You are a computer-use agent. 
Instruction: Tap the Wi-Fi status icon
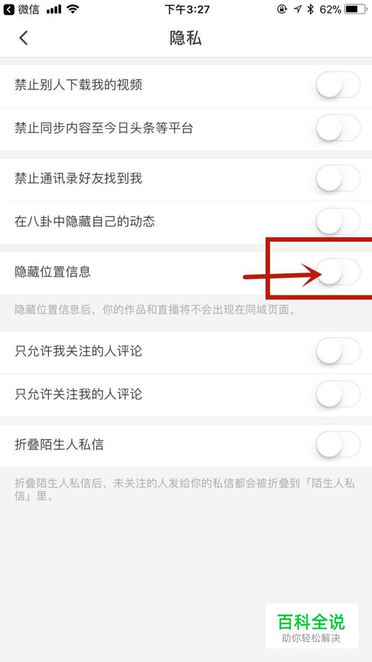pyautogui.click(x=73, y=9)
